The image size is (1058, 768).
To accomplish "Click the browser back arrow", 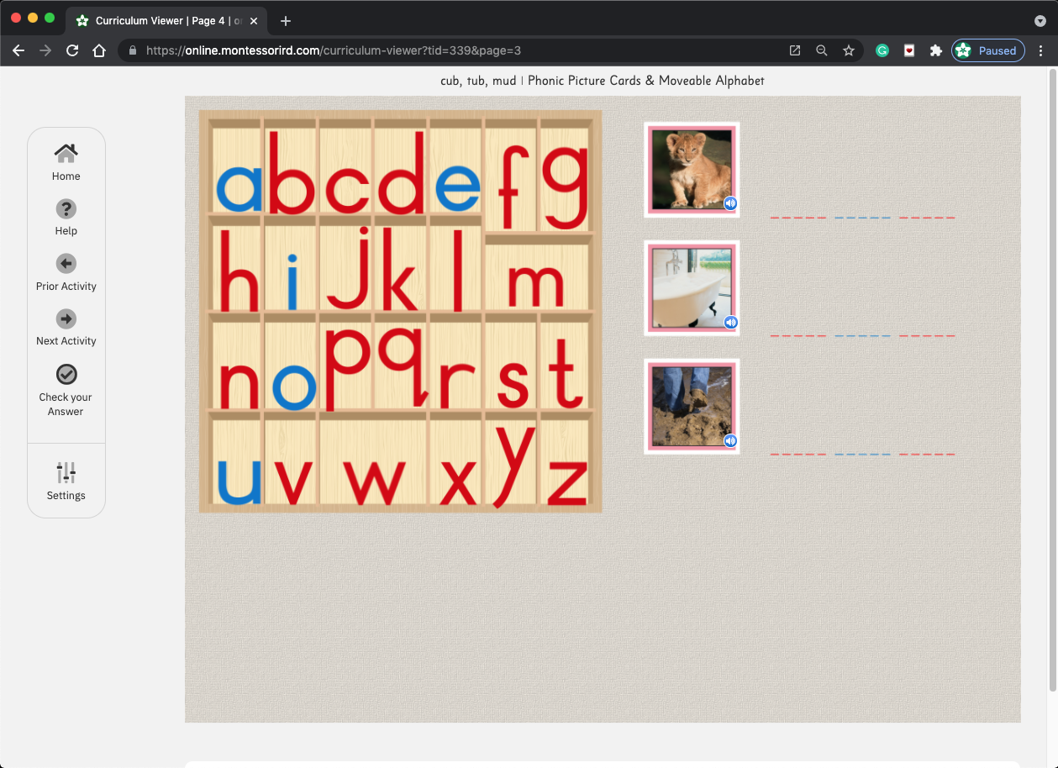I will pos(18,50).
